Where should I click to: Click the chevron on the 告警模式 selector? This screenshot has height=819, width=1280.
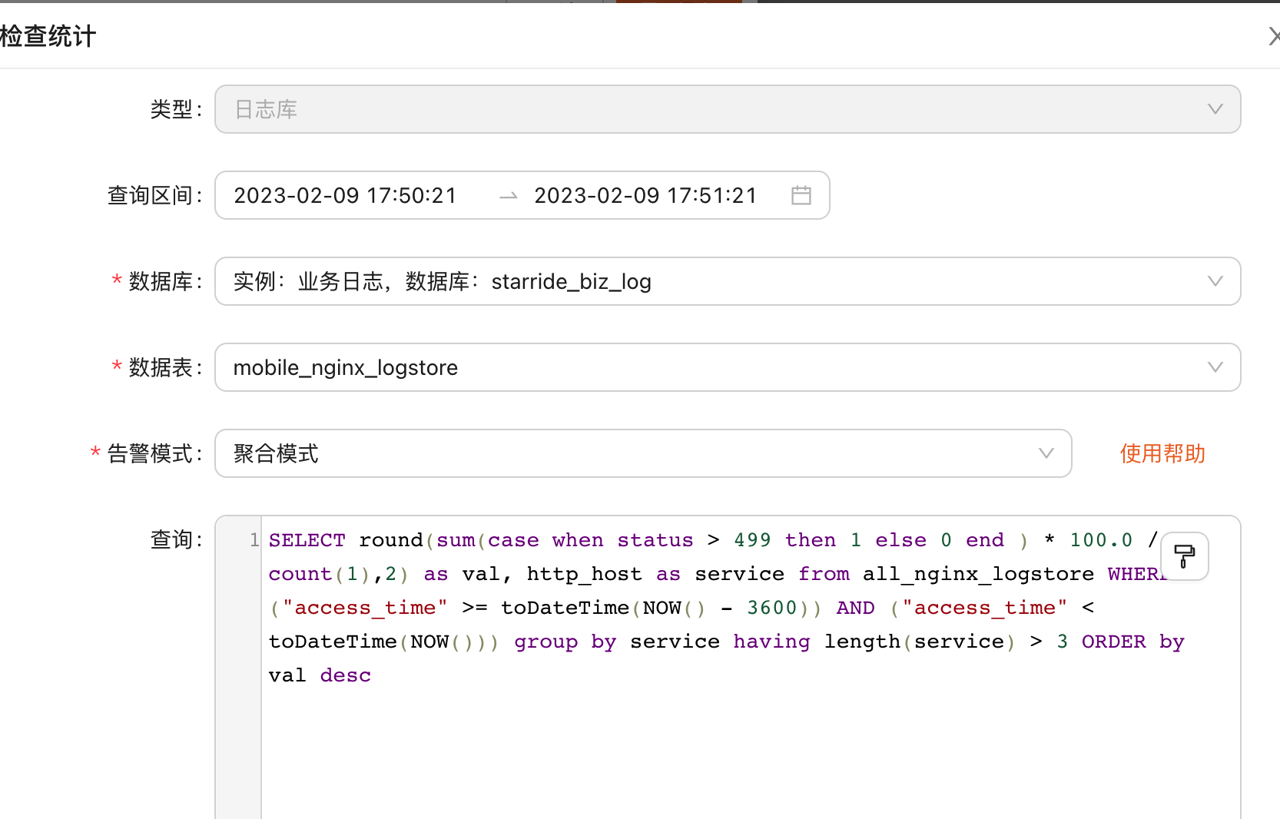1046,453
